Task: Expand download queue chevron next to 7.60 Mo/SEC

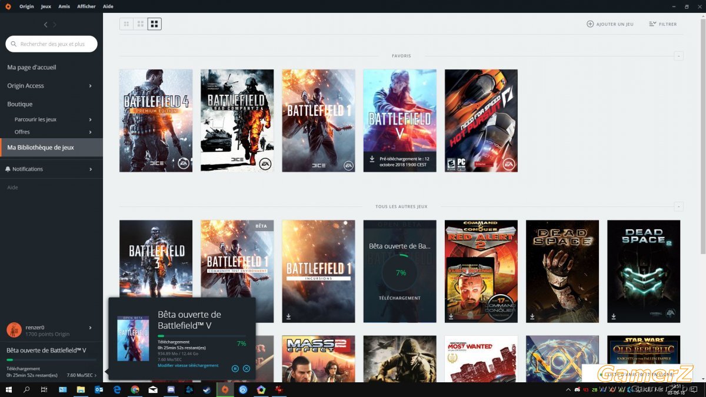Action: (96, 375)
